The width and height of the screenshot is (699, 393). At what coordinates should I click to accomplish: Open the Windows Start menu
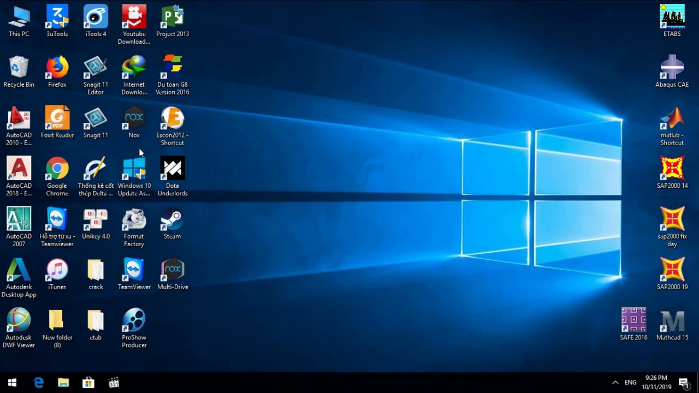(x=13, y=383)
